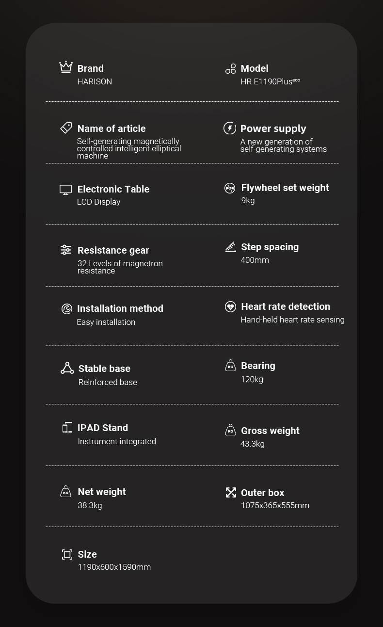Click the KG weight icon beside Bearing
Image resolution: width=383 pixels, height=627 pixels.
[x=230, y=366]
